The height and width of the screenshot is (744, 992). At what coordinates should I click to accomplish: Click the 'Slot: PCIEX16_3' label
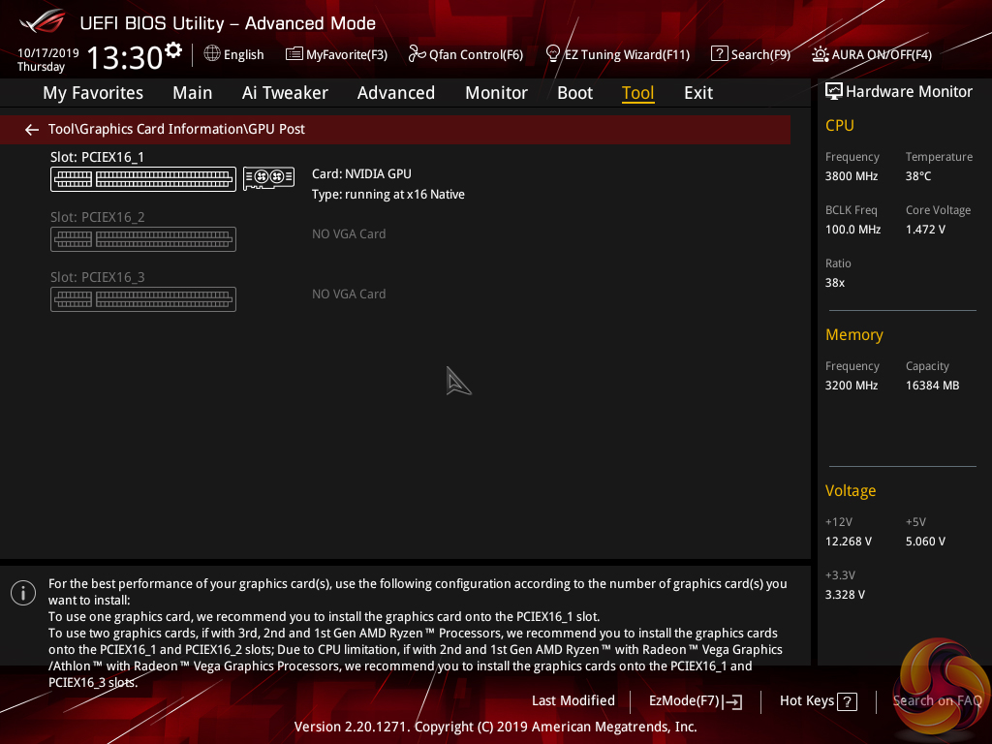[x=98, y=278]
